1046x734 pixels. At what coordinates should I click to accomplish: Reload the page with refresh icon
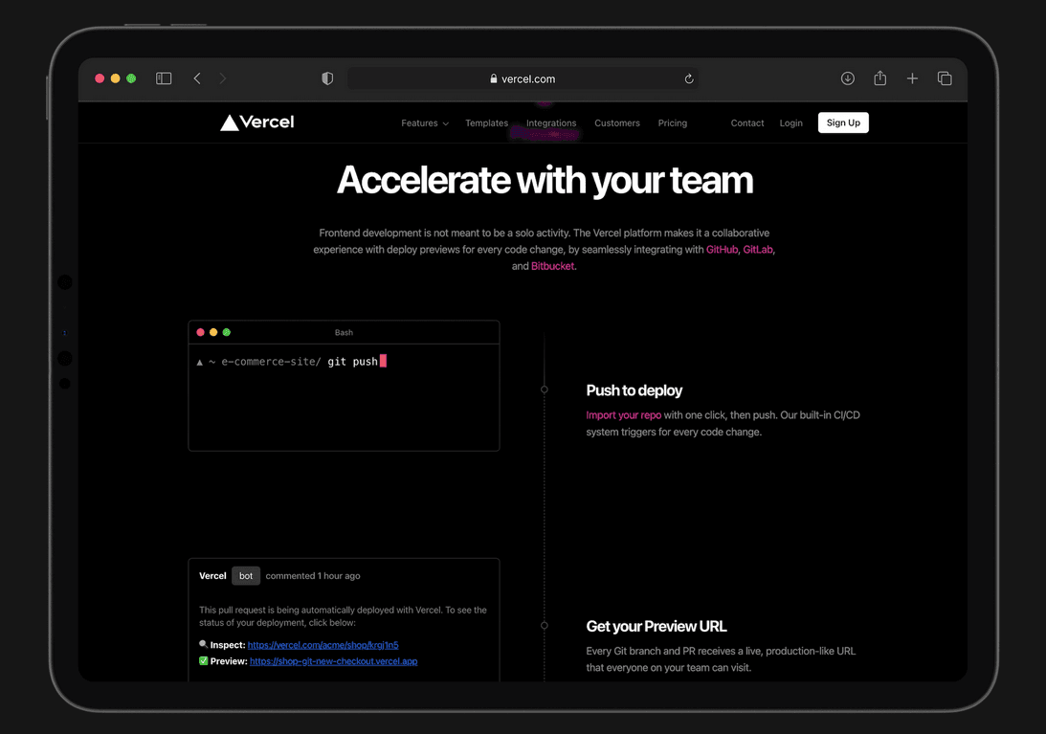688,79
